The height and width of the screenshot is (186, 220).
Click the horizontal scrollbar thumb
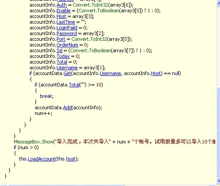pos(66,185)
